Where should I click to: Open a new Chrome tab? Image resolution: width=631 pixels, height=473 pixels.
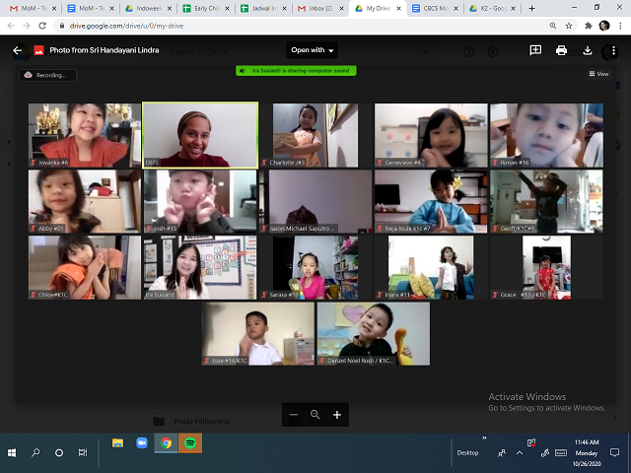(532, 8)
